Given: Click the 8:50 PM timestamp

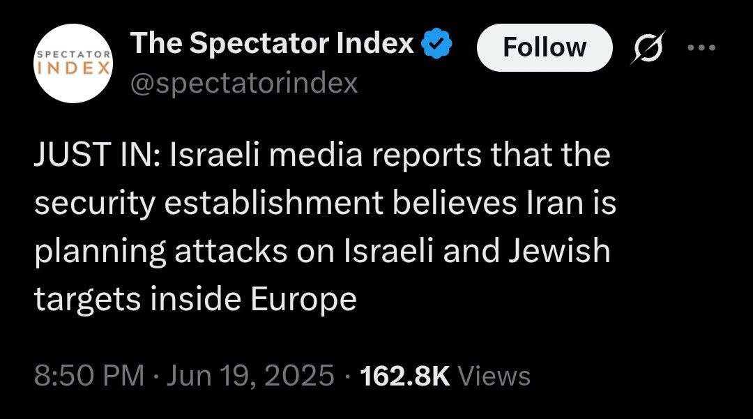Looking at the screenshot, I should pyautogui.click(x=89, y=376).
